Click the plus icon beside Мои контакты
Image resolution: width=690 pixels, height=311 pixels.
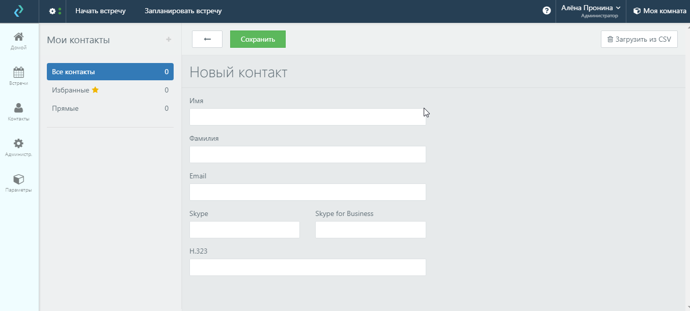[x=169, y=40]
